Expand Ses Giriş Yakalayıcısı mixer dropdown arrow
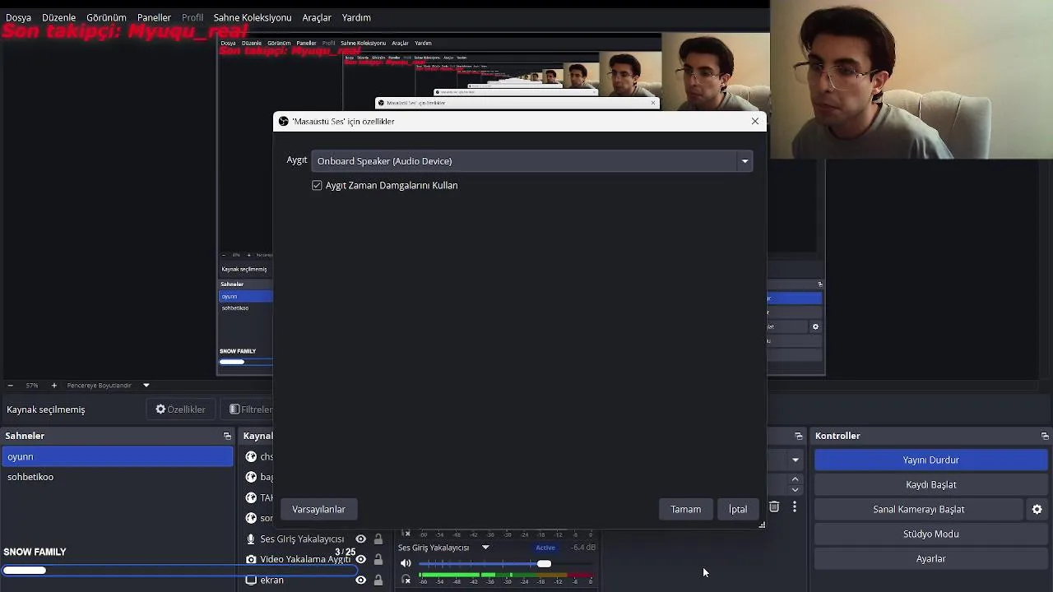1053x592 pixels. click(485, 548)
